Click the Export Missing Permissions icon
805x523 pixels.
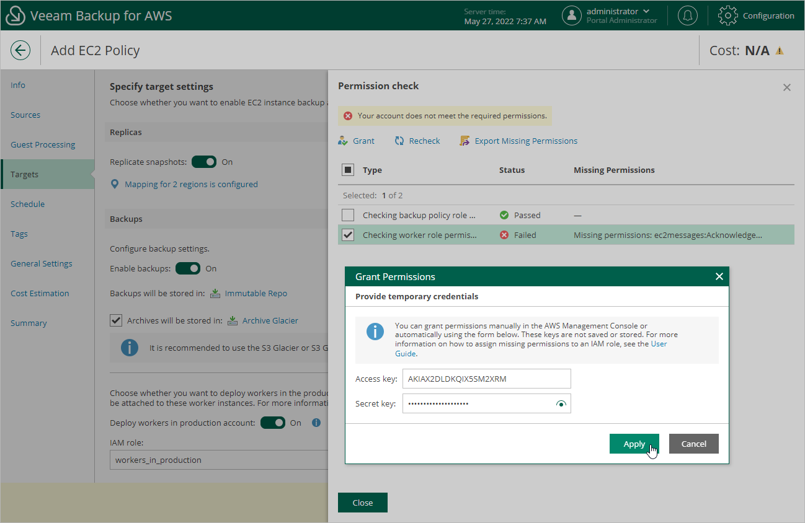click(465, 141)
